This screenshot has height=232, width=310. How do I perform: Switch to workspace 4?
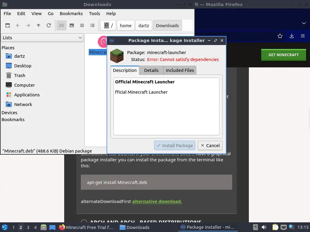click(x=35, y=227)
